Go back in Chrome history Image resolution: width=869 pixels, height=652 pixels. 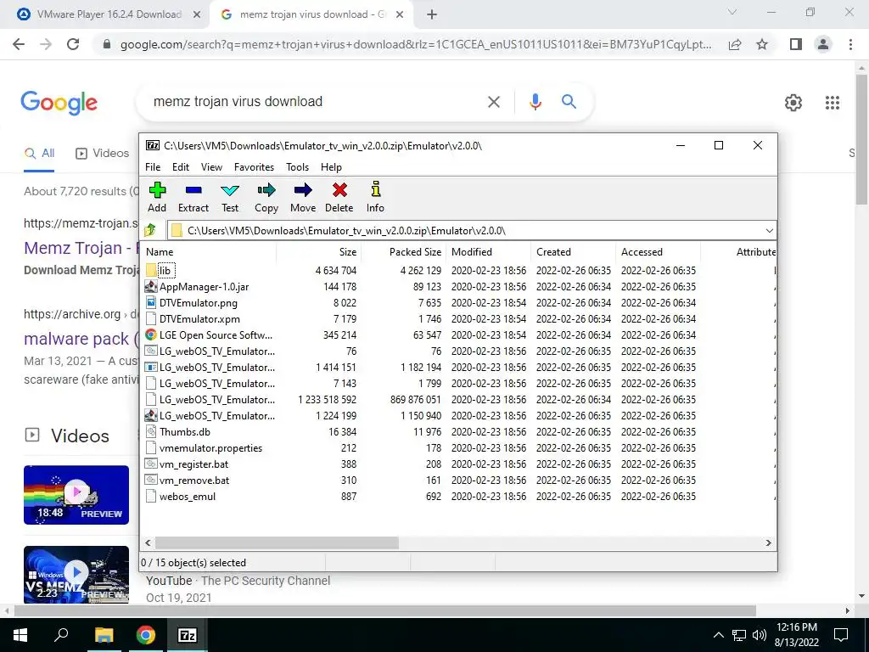pos(19,44)
